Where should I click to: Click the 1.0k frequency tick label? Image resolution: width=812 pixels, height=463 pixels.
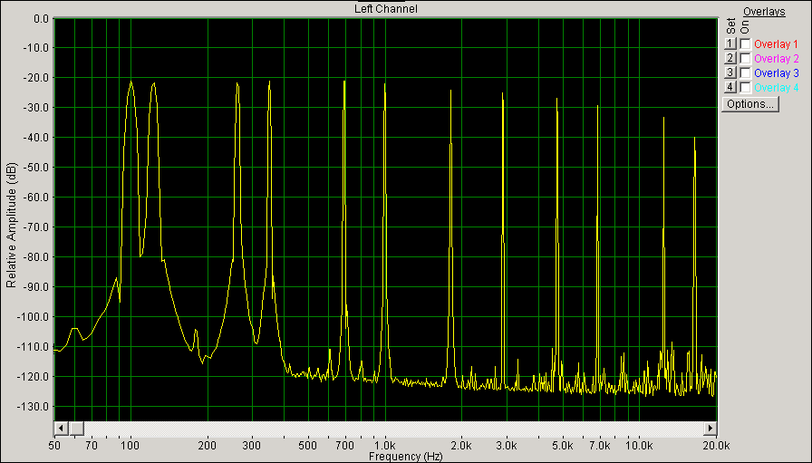(385, 446)
